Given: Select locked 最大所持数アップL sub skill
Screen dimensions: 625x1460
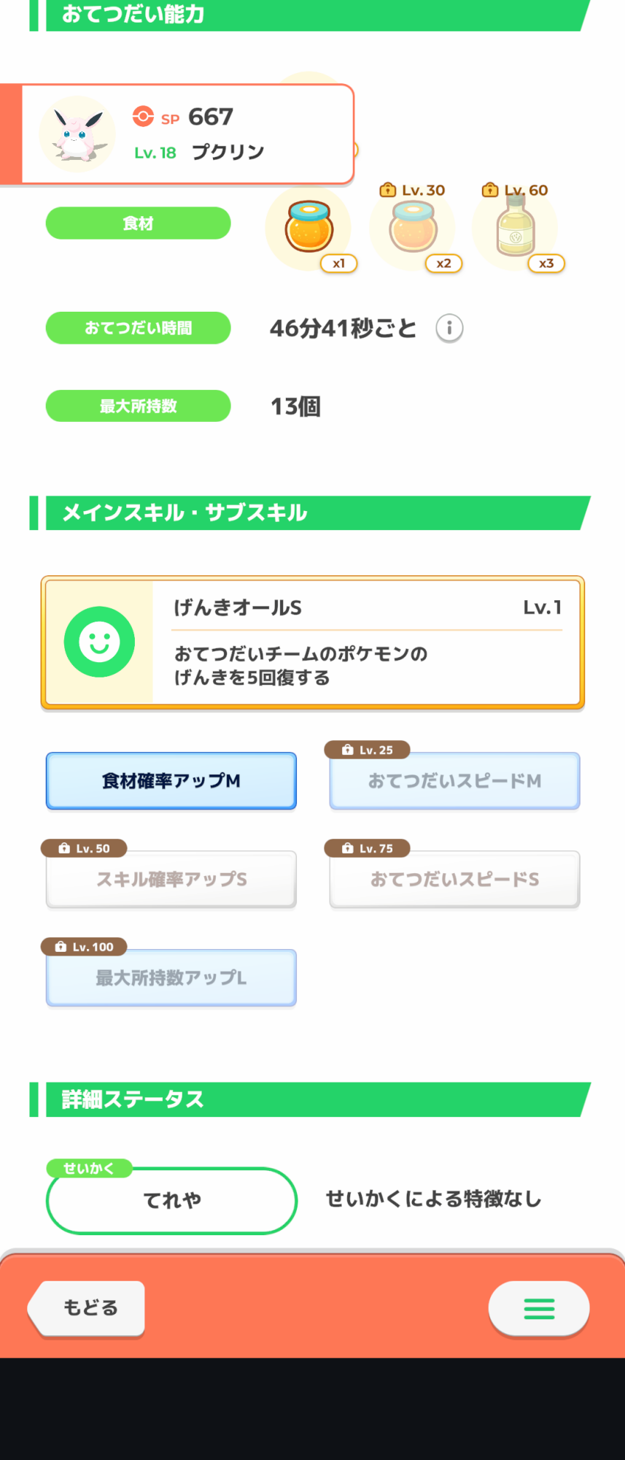Looking at the screenshot, I should [x=171, y=978].
